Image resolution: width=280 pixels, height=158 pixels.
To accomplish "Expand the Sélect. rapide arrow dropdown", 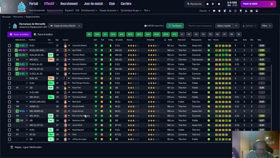I will coord(236,26).
